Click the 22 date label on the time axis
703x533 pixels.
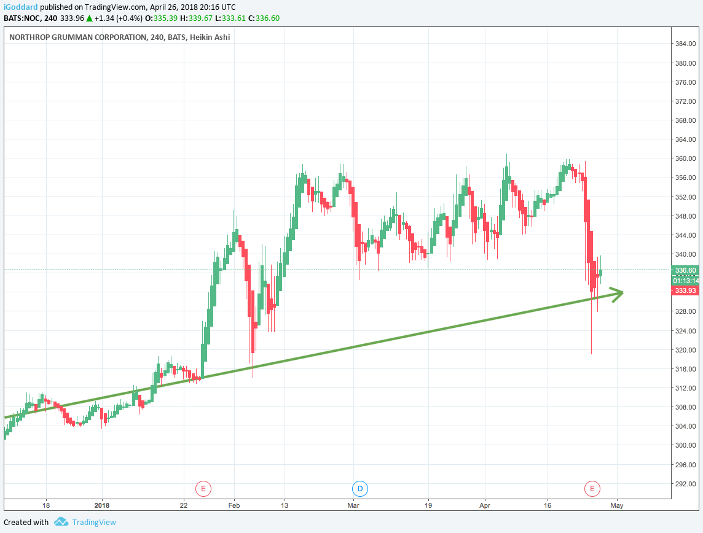(184, 505)
